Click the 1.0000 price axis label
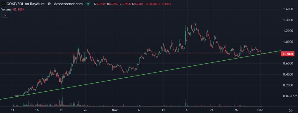Image resolution: width=298 pixels, height=113 pixels. [x=288, y=42]
